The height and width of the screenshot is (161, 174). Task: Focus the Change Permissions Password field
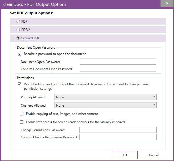[118, 130]
